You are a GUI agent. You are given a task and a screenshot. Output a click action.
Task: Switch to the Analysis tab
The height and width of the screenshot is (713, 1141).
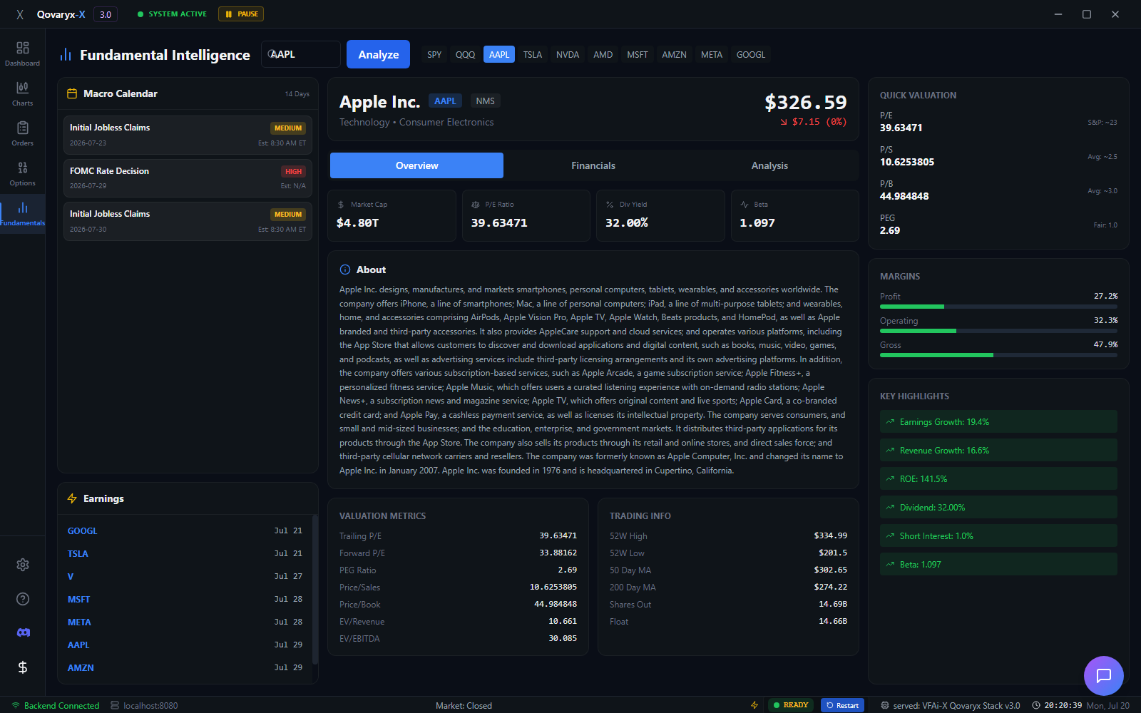point(769,165)
